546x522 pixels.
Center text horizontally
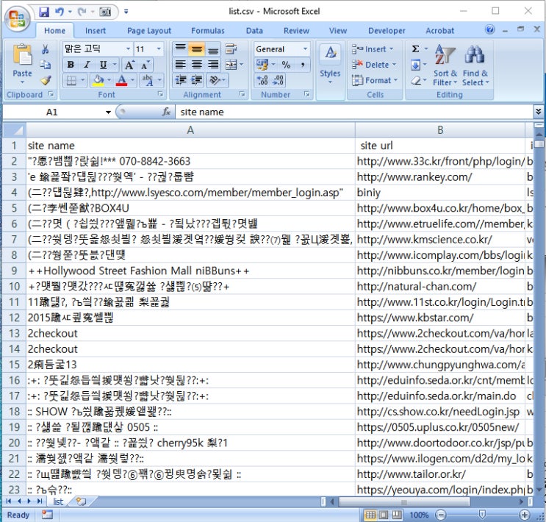197,65
